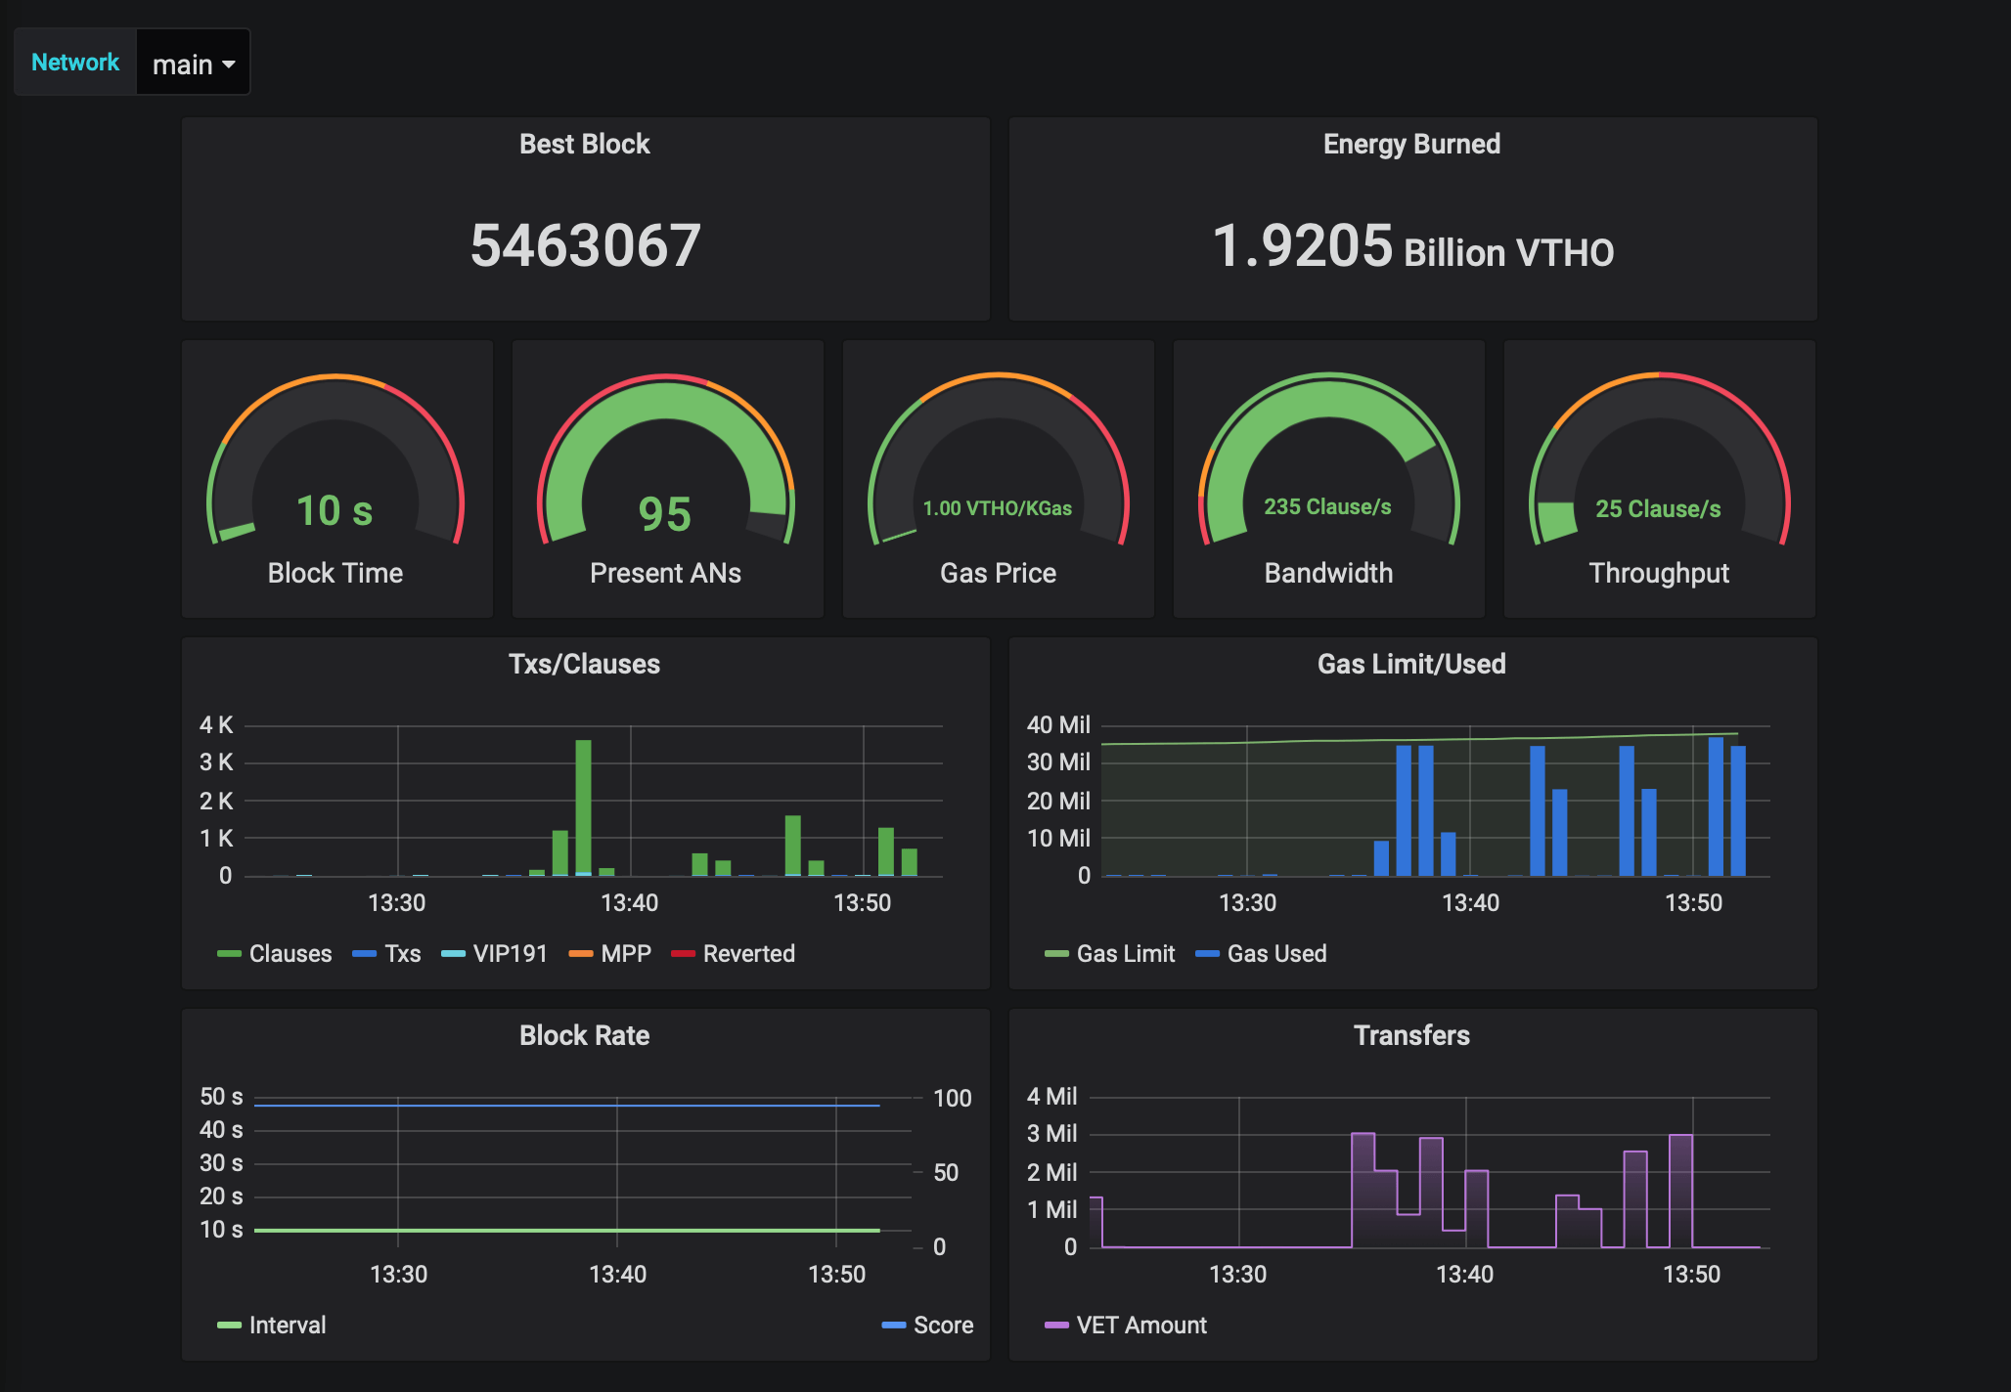Click the Block Time gauge
Image resolution: width=2011 pixels, height=1392 pixels.
(x=335, y=469)
